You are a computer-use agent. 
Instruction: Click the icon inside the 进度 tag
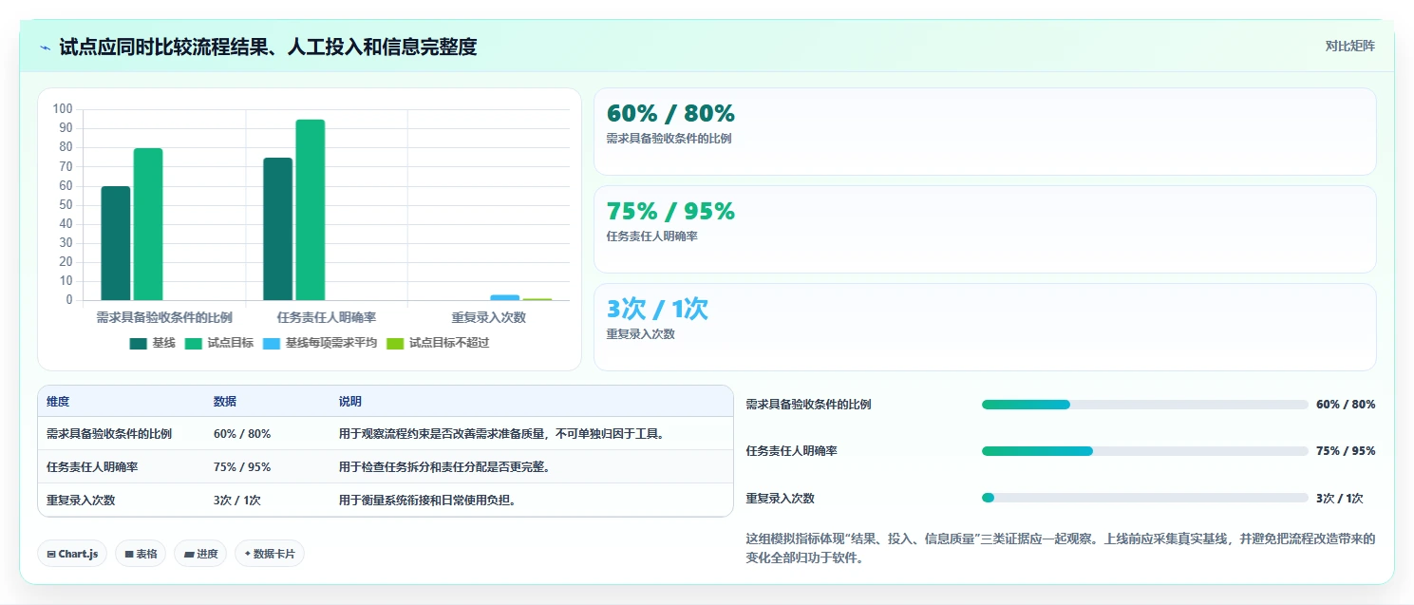coord(189,554)
